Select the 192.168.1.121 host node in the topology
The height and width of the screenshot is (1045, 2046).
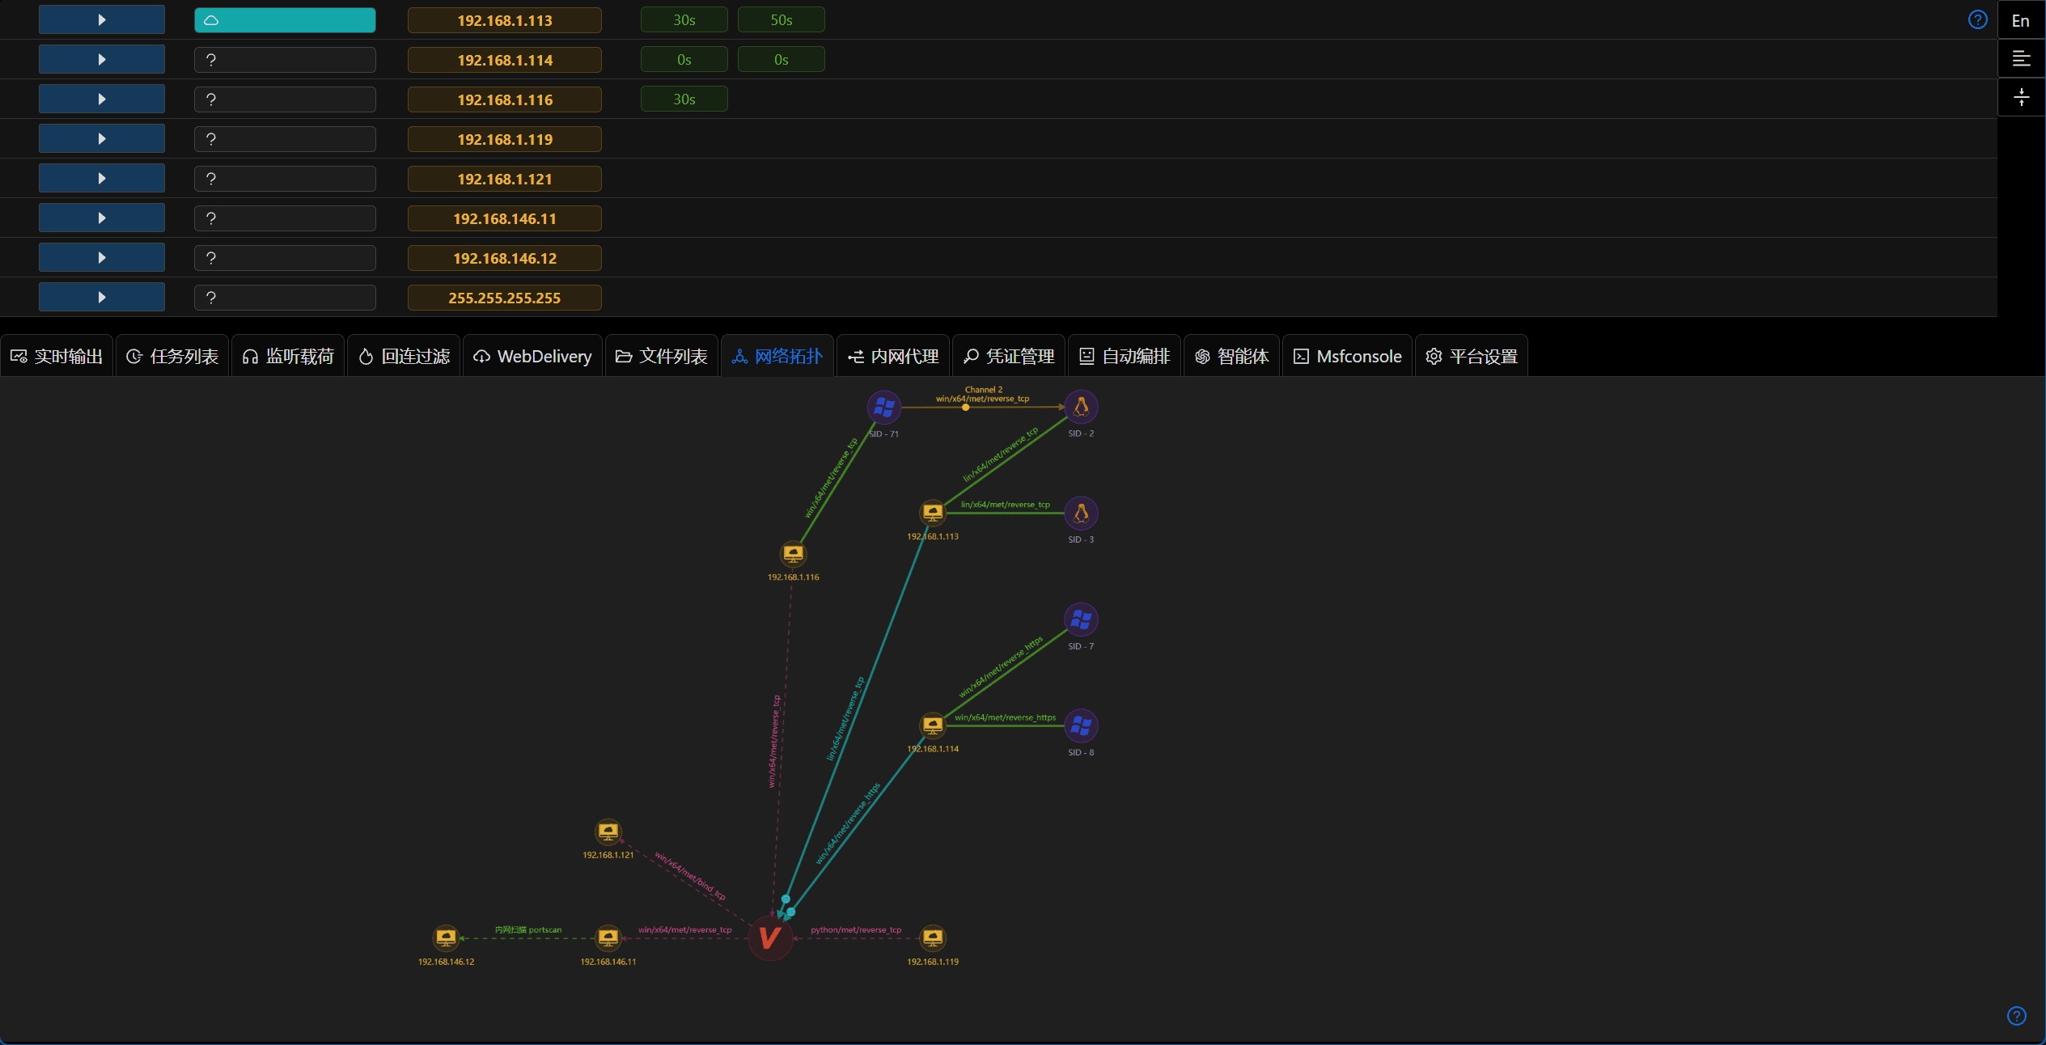pyautogui.click(x=608, y=831)
